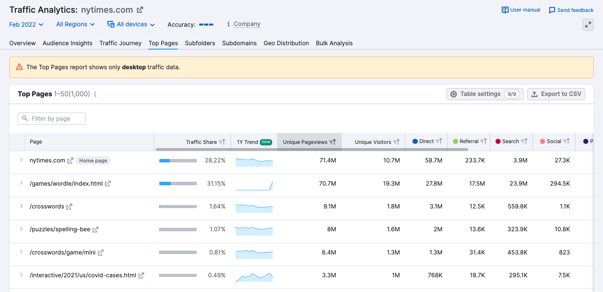The image size is (603, 292).
Task: Click the export upload icon
Action: coord(535,94)
